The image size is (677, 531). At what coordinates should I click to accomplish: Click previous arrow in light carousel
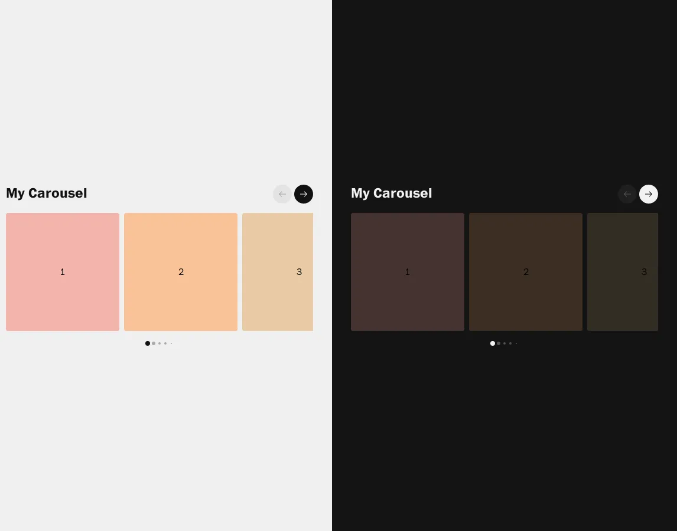click(282, 194)
